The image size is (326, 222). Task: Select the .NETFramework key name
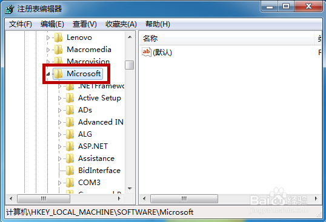tap(101, 86)
